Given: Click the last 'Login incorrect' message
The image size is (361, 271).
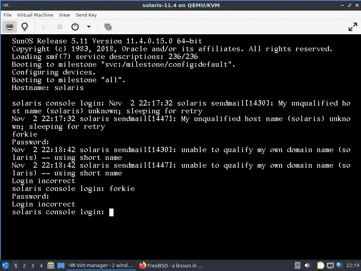Looking at the screenshot, I should [x=43, y=204].
